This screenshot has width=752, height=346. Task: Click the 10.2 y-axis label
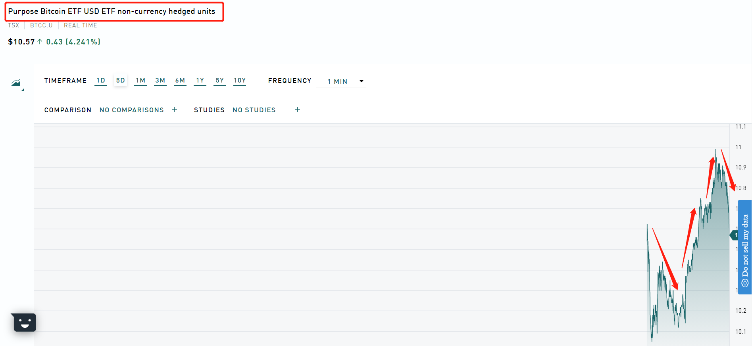740,311
